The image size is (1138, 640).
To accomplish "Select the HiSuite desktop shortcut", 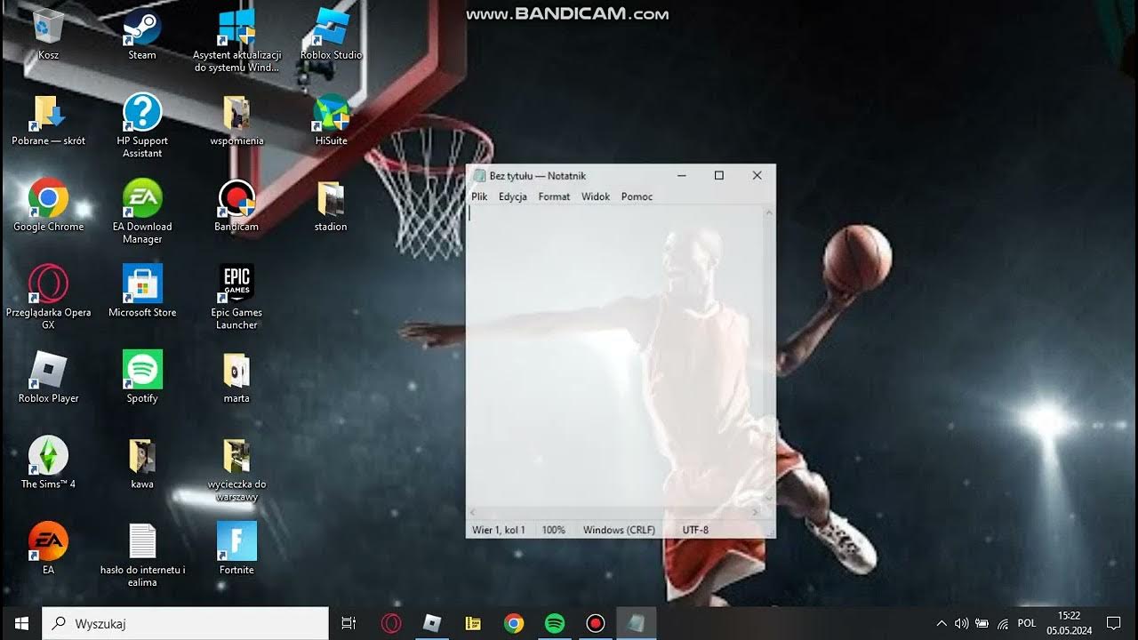I will click(x=331, y=119).
